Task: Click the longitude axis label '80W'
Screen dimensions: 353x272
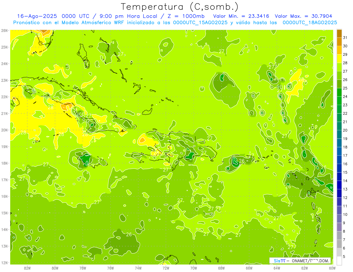Action: click(55, 268)
